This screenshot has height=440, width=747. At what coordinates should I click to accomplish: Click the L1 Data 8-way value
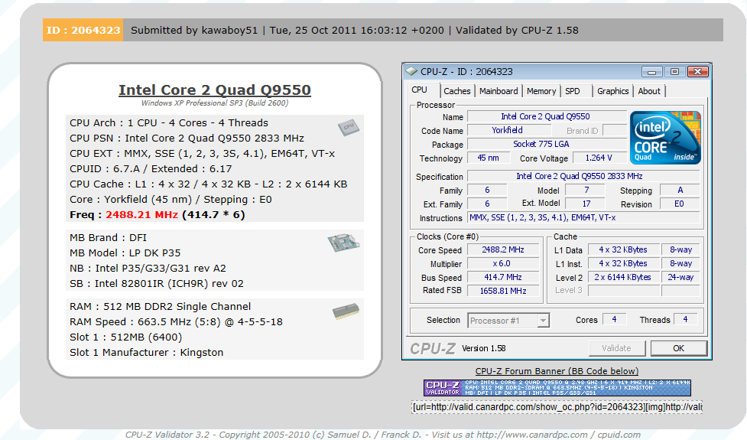680,249
